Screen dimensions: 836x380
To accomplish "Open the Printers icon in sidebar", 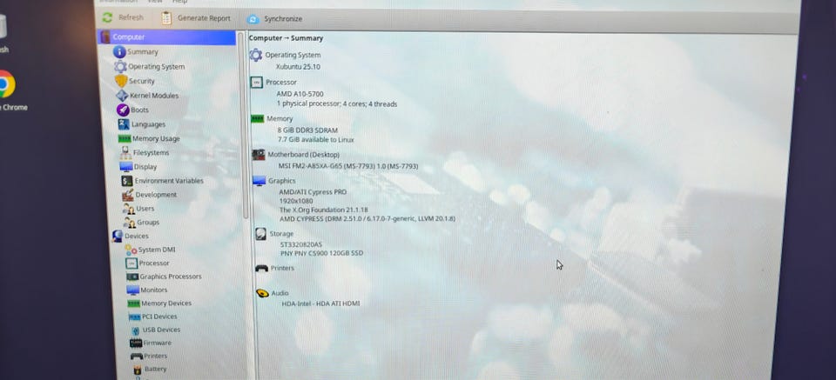I will (x=137, y=356).
